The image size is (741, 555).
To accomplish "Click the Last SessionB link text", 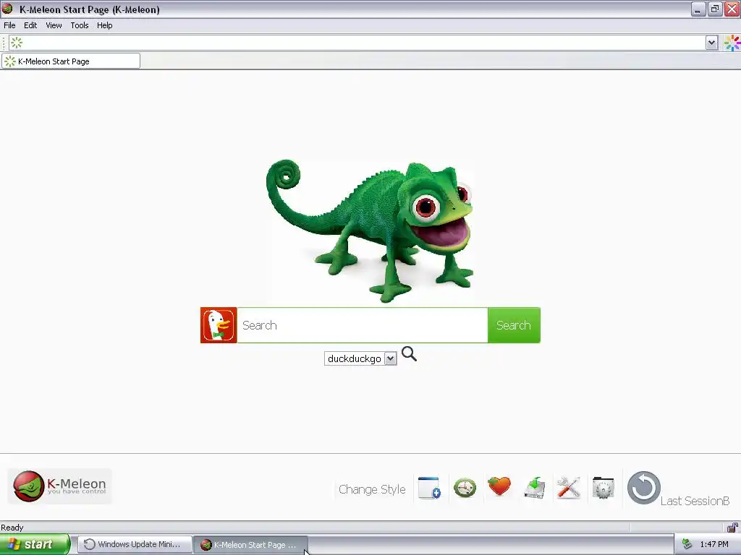I will [695, 501].
